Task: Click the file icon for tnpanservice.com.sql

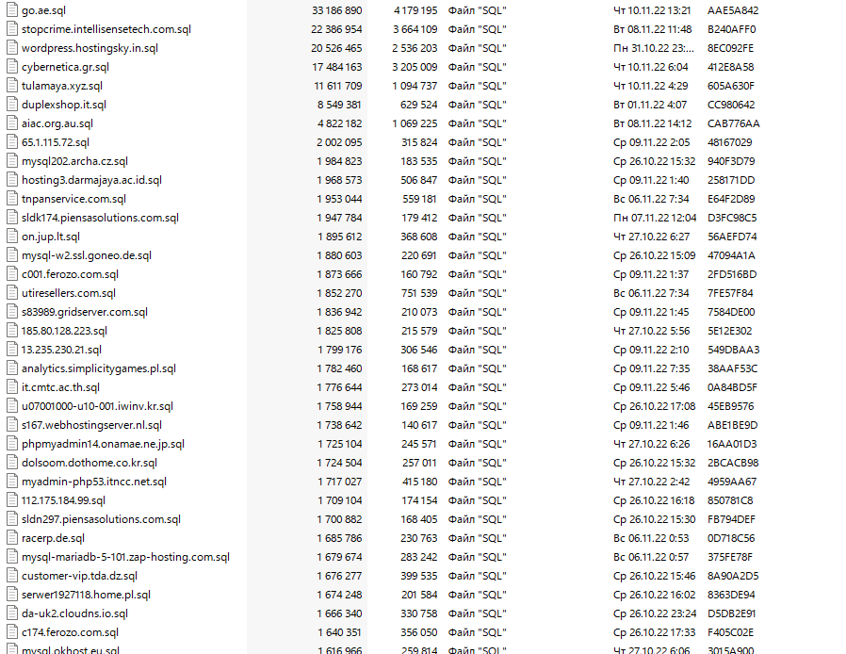Action: click(x=12, y=199)
